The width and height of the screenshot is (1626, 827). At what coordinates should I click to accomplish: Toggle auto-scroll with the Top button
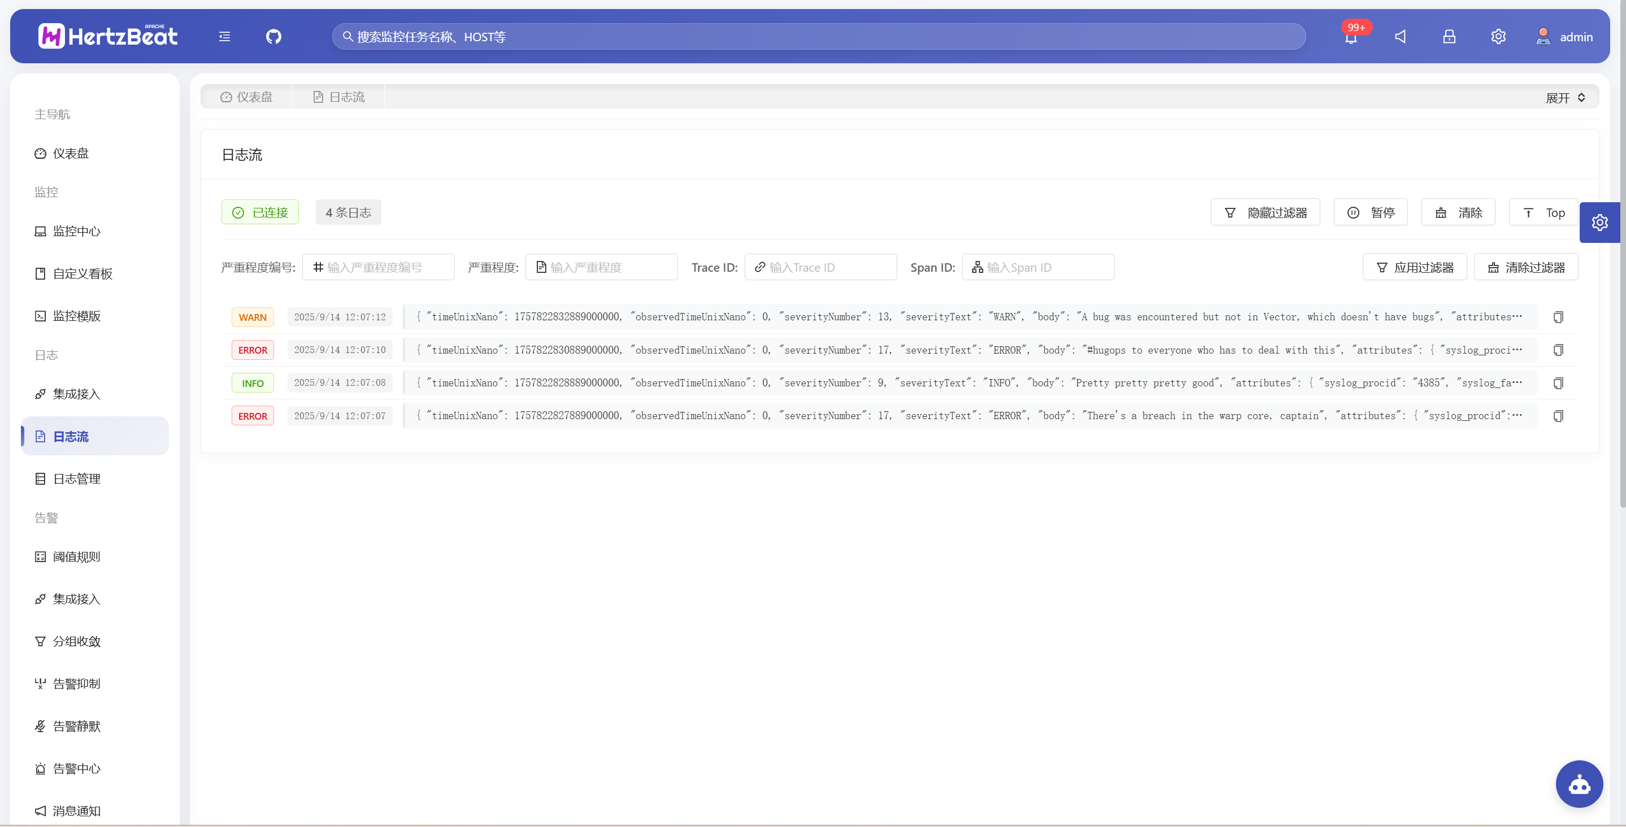point(1543,213)
